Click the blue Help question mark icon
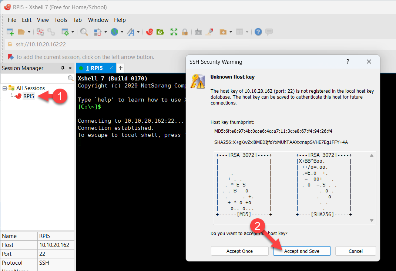Screen dimensions: 396x271 coord(258,32)
